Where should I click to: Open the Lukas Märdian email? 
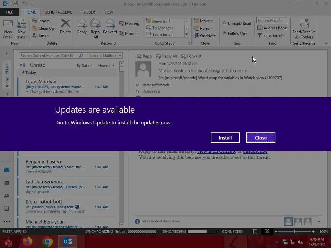[67, 86]
